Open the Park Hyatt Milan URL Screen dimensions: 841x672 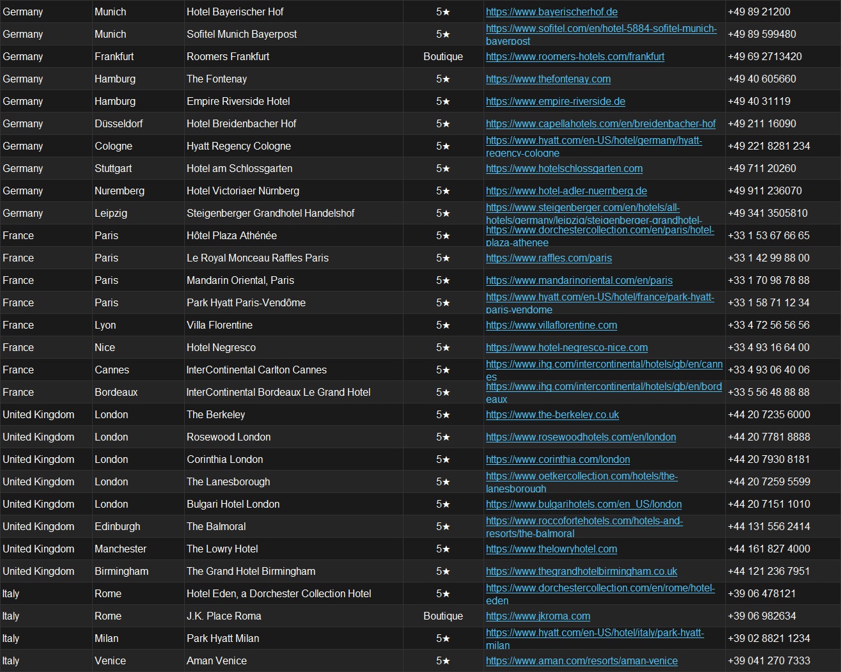click(595, 638)
